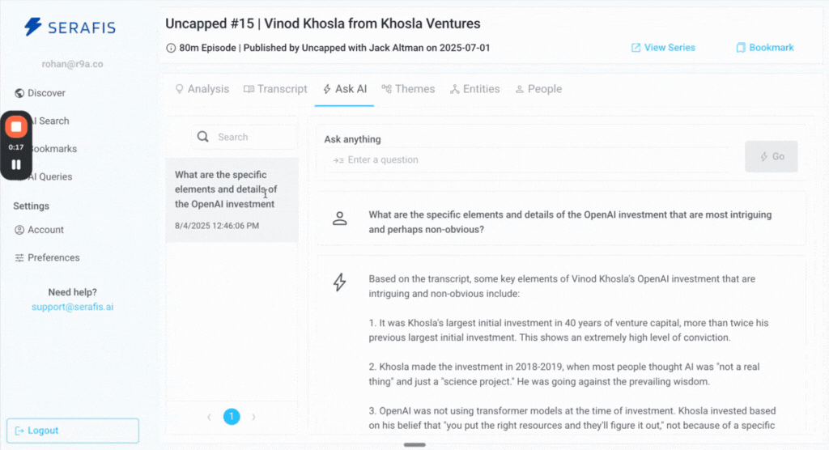Screen dimensions: 829x450
Task: Open the Entities tab
Action: coord(474,89)
